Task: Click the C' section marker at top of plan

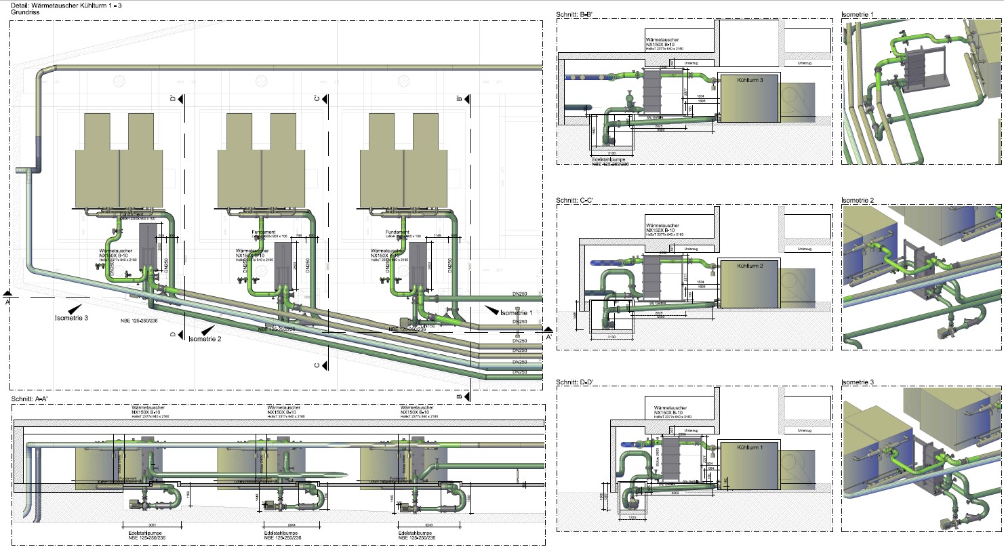Action: pos(322,99)
